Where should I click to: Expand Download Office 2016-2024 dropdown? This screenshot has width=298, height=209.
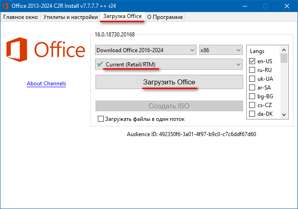coord(146,50)
